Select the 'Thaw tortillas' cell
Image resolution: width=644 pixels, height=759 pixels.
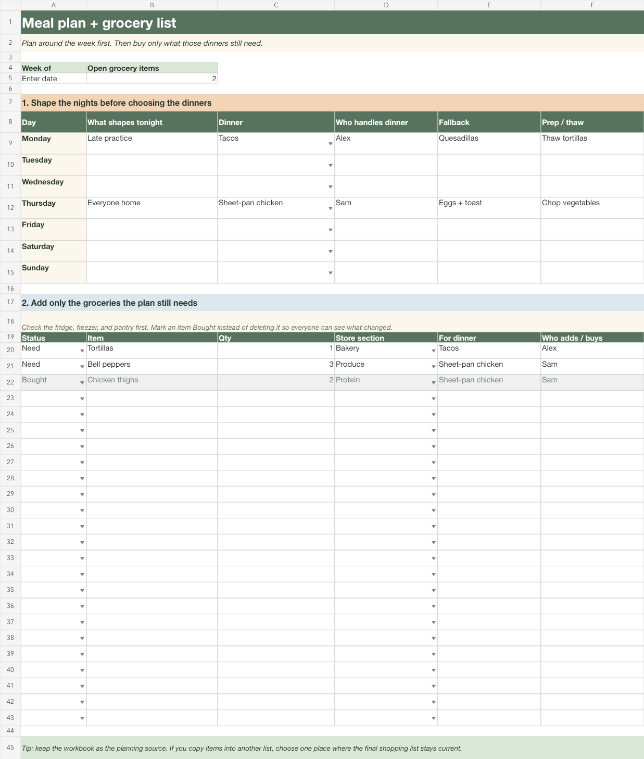point(592,143)
